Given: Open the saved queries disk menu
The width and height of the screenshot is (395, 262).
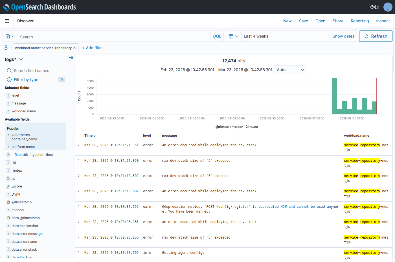Looking at the screenshot, I should pos(10,36).
